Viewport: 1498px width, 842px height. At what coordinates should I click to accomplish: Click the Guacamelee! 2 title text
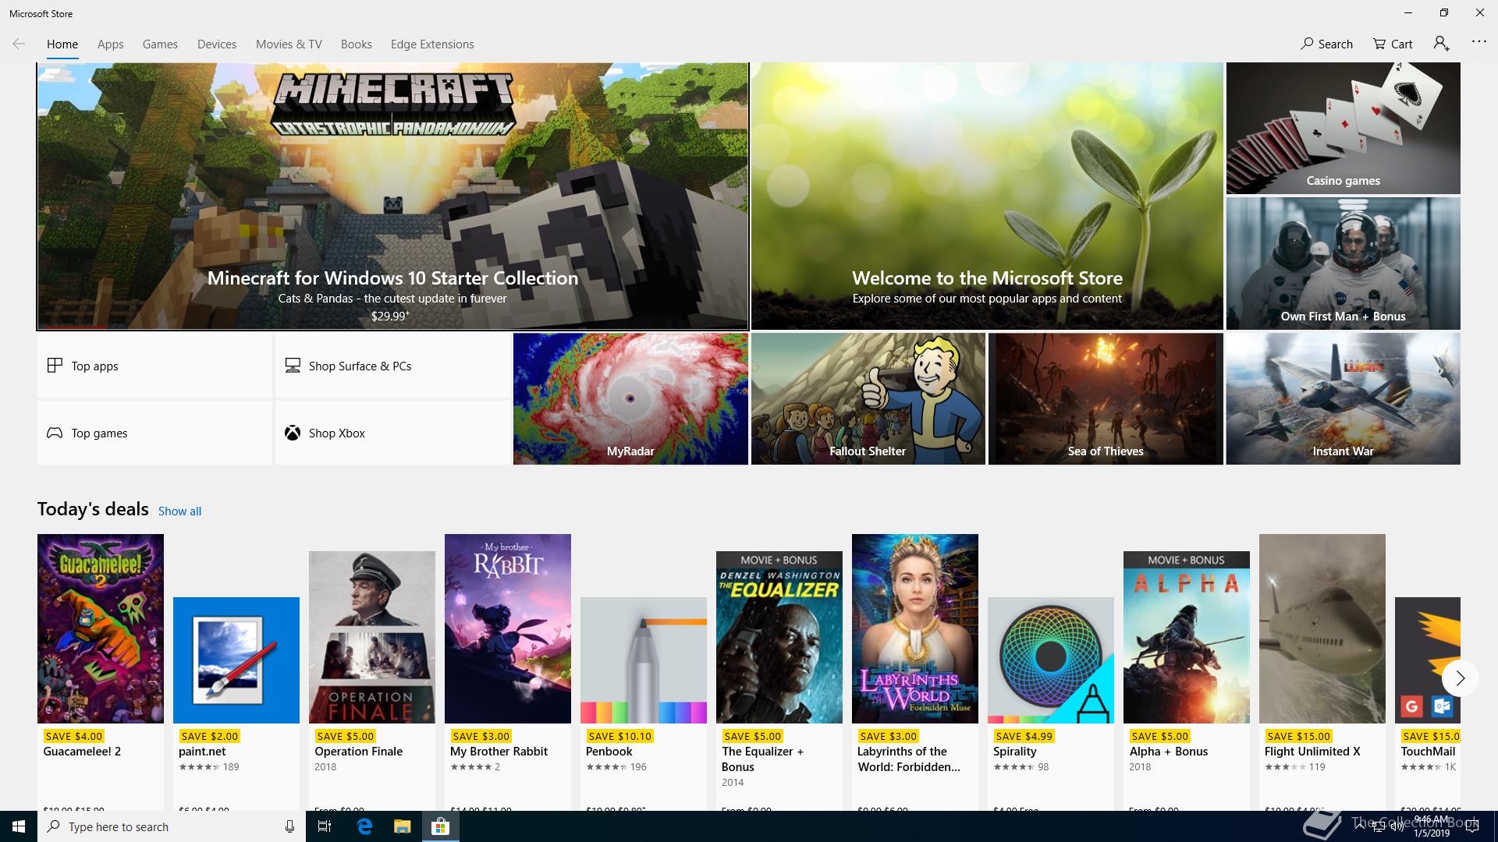[x=82, y=752]
